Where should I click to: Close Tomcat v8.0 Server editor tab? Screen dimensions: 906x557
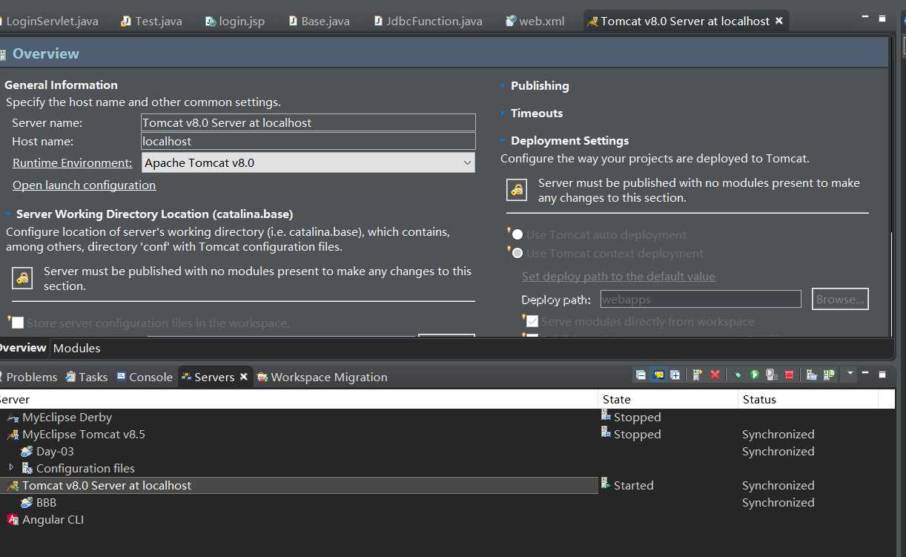(779, 21)
